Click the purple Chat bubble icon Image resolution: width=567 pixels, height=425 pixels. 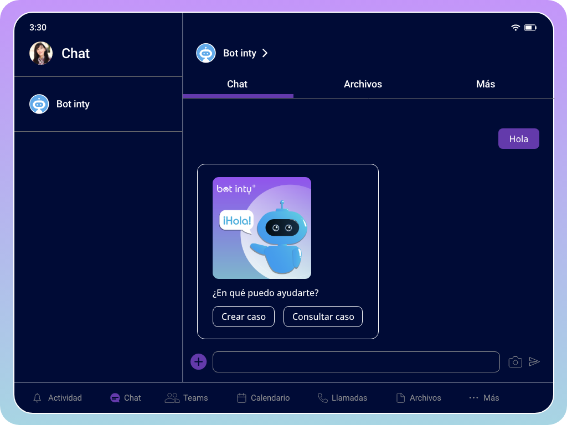115,398
